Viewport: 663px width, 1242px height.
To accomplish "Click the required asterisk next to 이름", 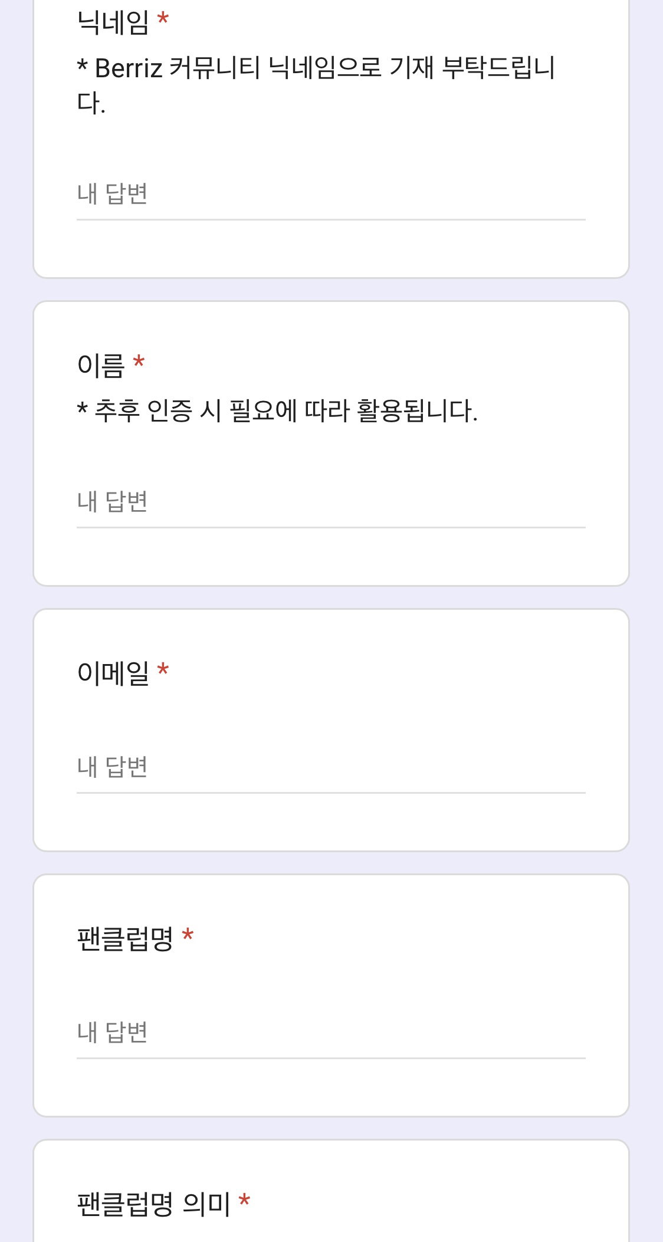I will tap(139, 362).
